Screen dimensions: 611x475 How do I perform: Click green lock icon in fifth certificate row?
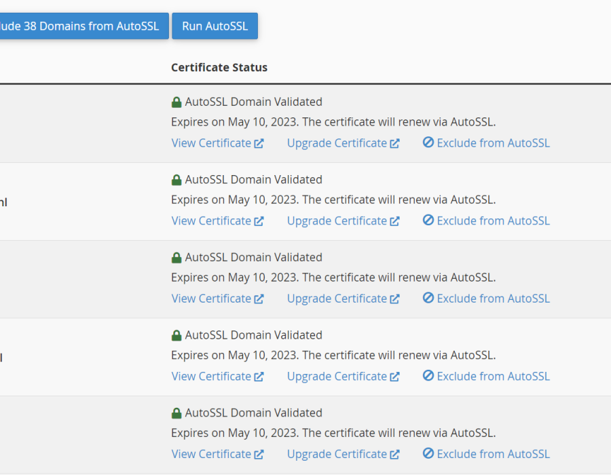(x=177, y=413)
